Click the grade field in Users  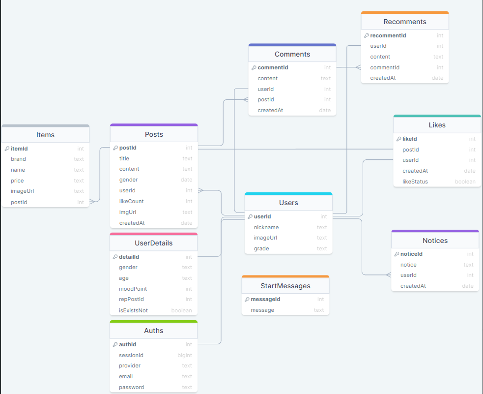[288, 248]
